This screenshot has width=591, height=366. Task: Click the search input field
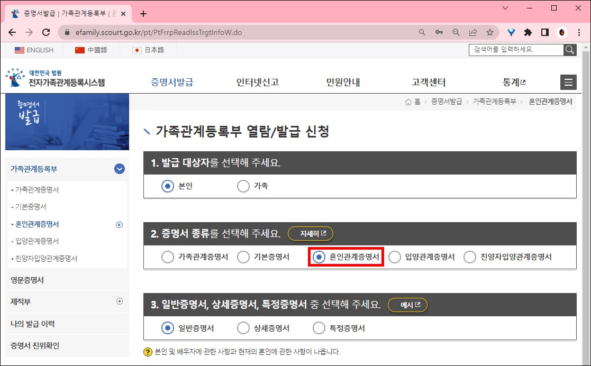(x=516, y=50)
